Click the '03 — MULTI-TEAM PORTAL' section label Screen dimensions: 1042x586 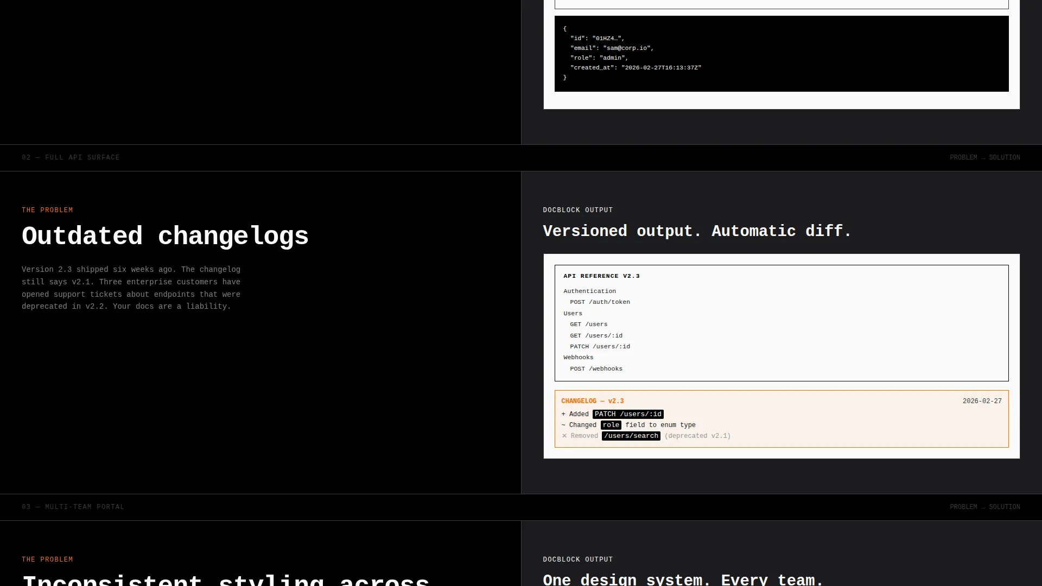73,507
